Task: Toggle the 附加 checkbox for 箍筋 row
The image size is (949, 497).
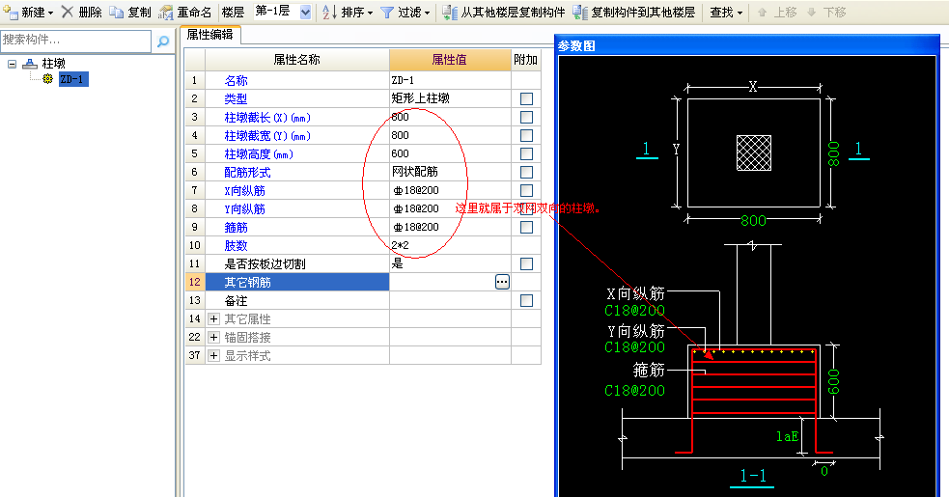Action: click(x=526, y=227)
